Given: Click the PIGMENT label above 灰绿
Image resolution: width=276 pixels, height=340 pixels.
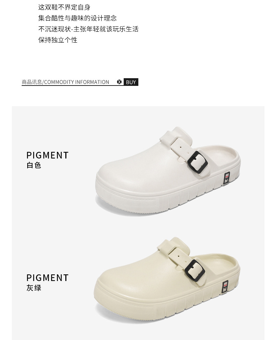Looking at the screenshot, I should coord(48,278).
